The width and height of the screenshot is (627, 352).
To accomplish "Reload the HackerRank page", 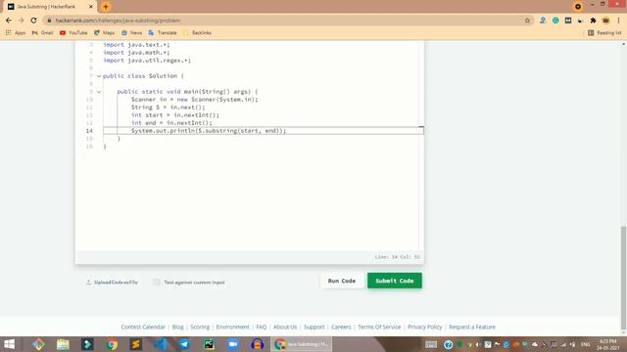I will coord(33,21).
